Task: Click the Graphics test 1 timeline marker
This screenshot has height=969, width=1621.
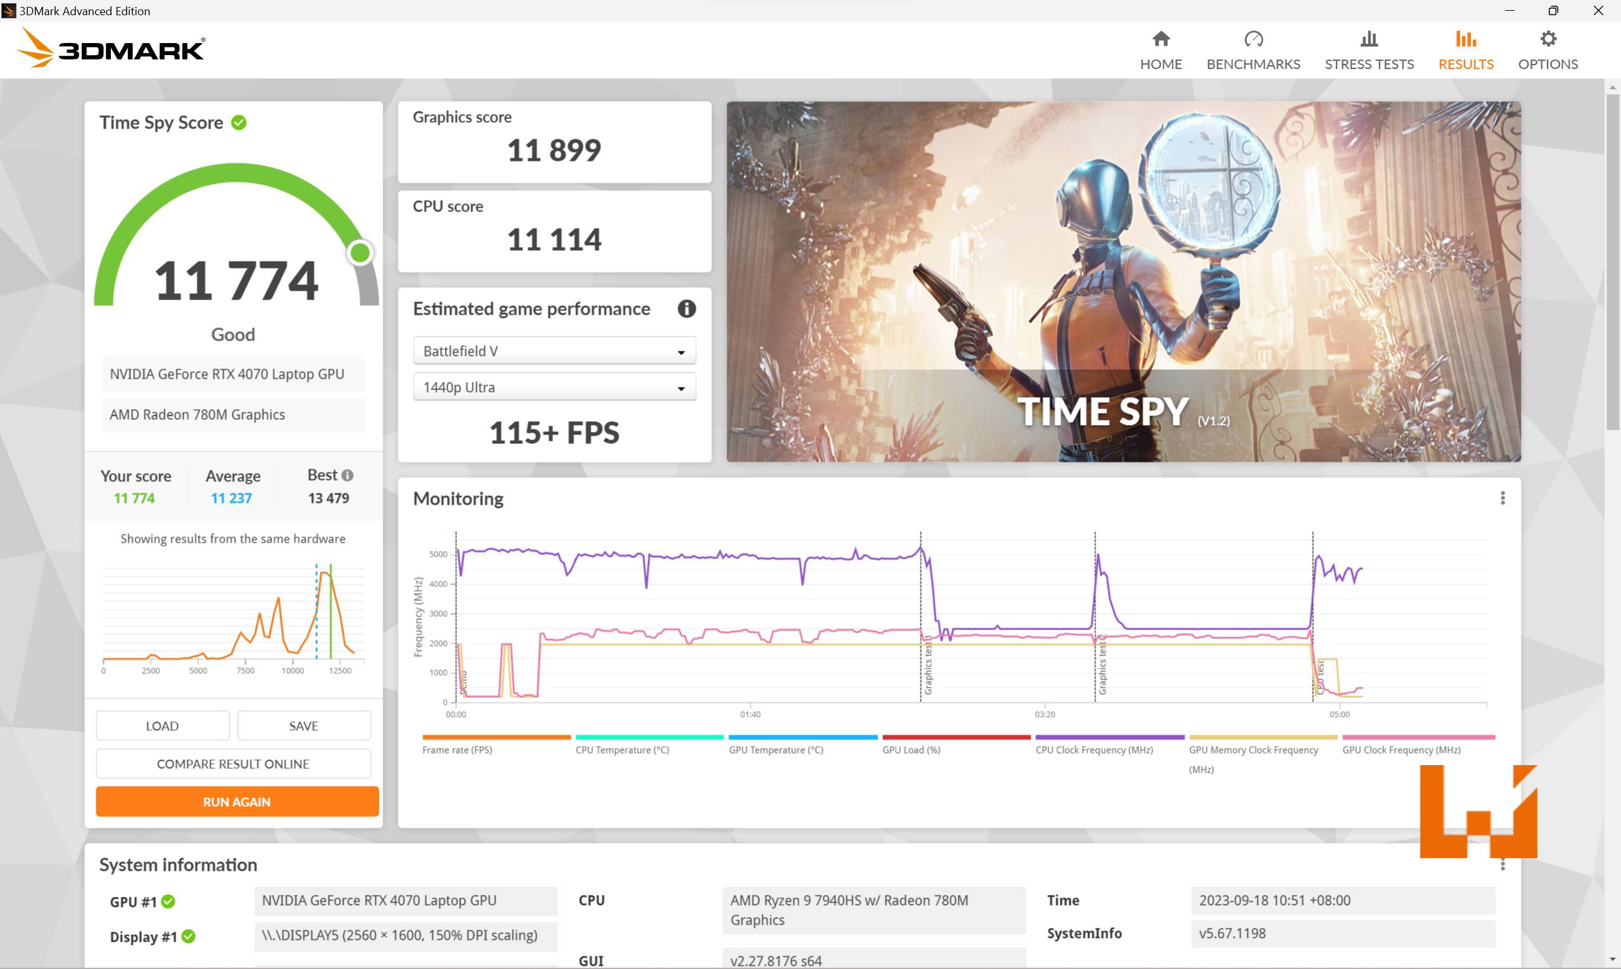Action: tap(927, 666)
